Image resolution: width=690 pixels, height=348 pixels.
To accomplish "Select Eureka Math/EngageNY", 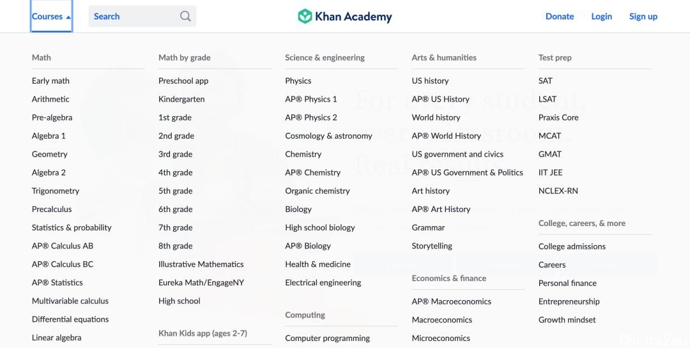I will pos(201,282).
